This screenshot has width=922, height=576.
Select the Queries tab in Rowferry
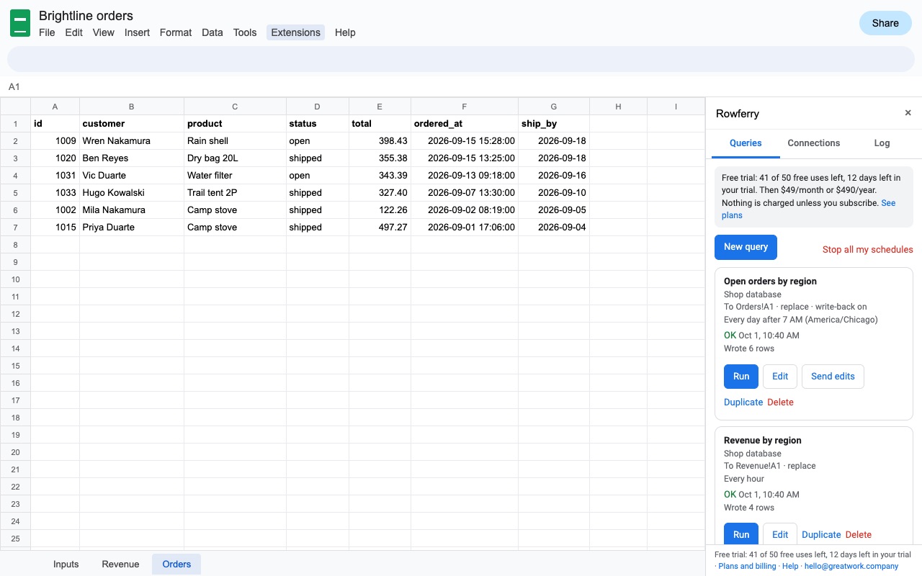[x=746, y=143]
